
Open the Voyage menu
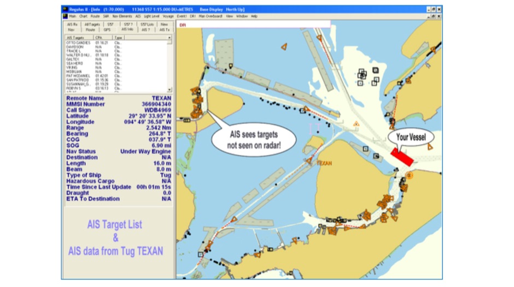(x=168, y=16)
